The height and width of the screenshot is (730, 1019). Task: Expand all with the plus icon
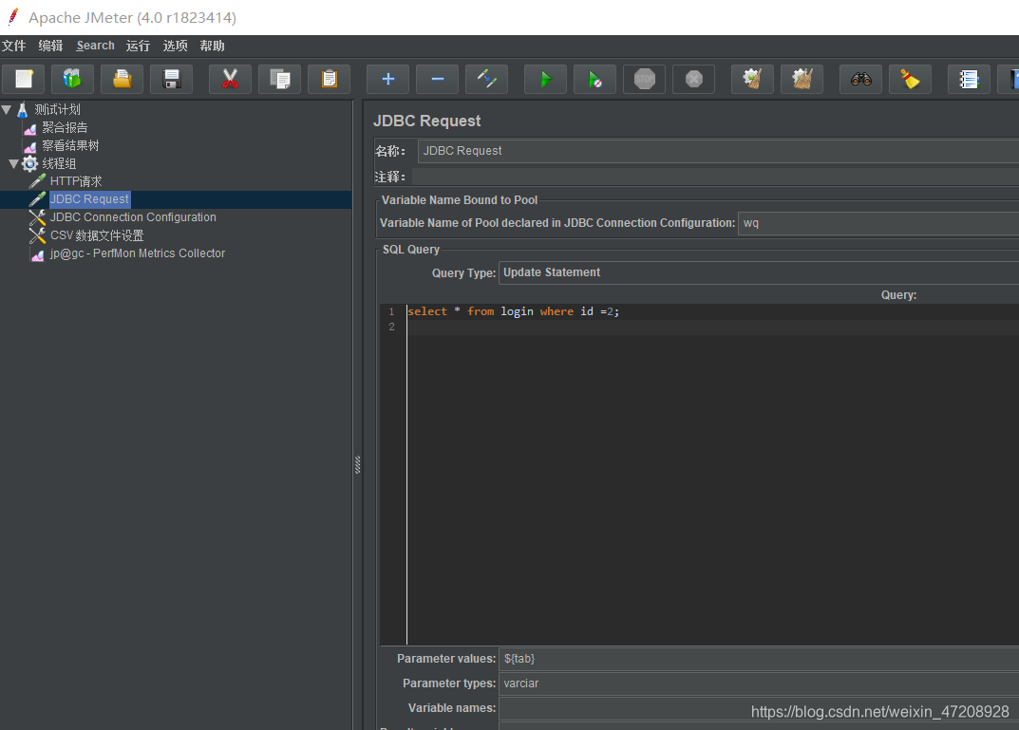(x=388, y=79)
